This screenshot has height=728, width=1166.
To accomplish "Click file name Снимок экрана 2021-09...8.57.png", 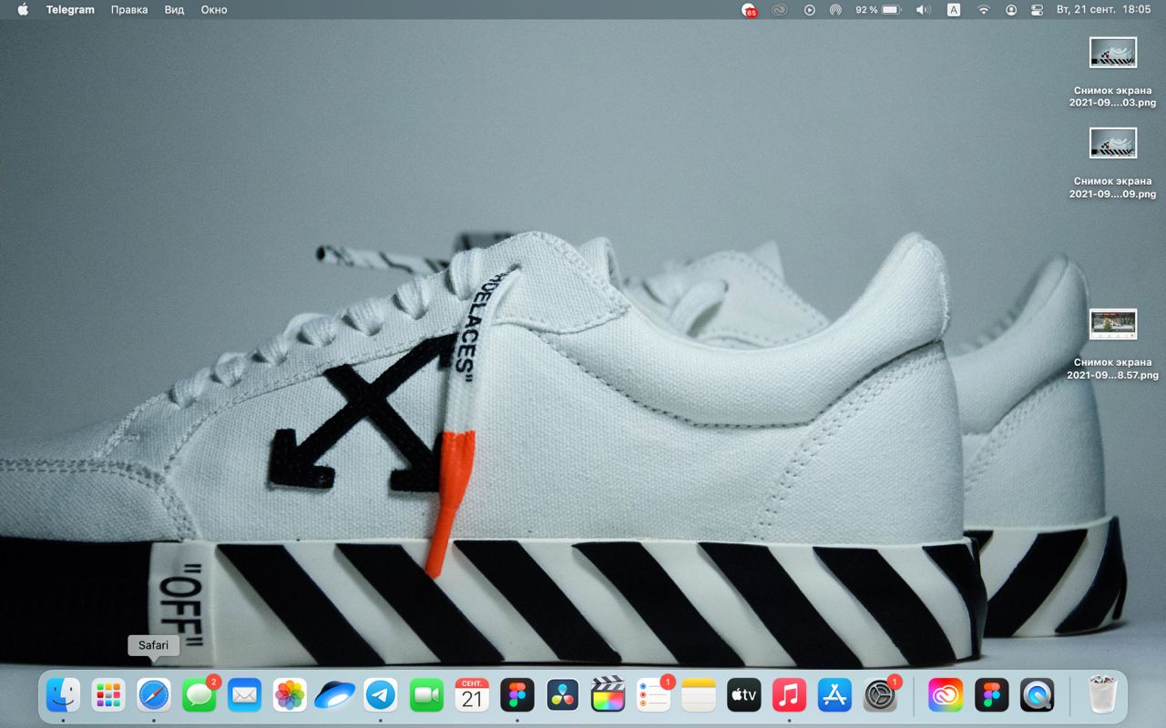I will (1112, 369).
